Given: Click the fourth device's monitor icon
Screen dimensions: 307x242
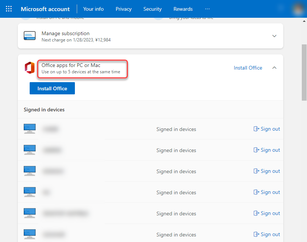Looking at the screenshot, I should (30, 192).
